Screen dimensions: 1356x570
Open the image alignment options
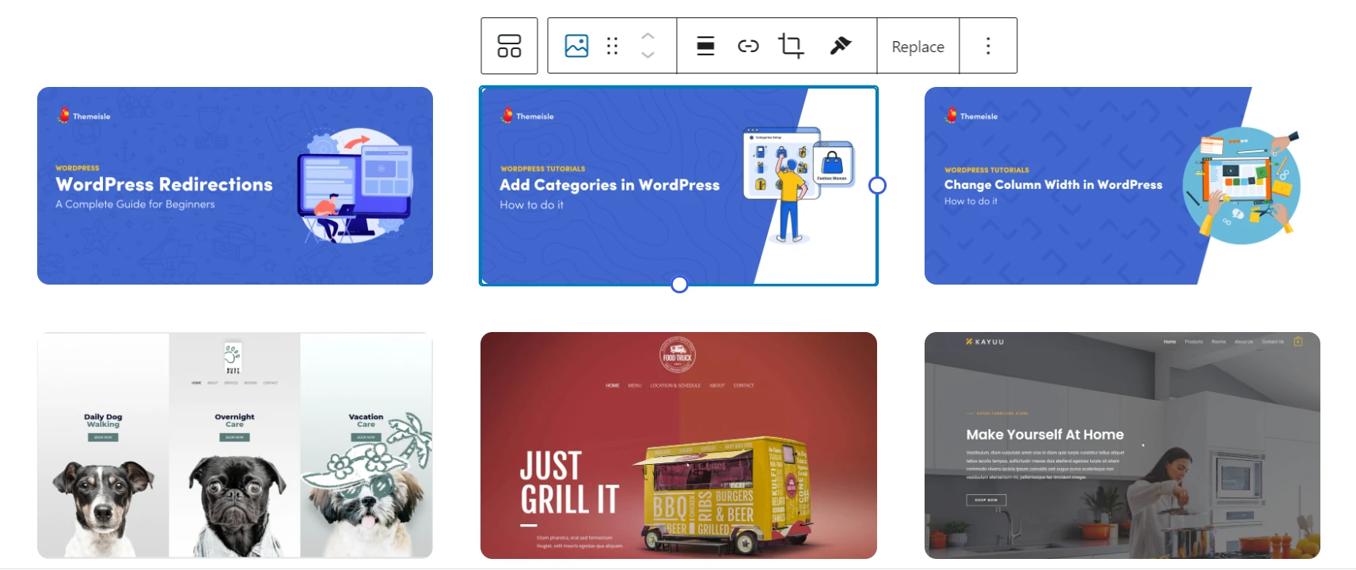705,46
